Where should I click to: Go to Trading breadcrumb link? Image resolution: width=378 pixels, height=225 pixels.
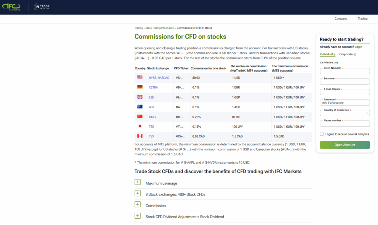[139, 28]
